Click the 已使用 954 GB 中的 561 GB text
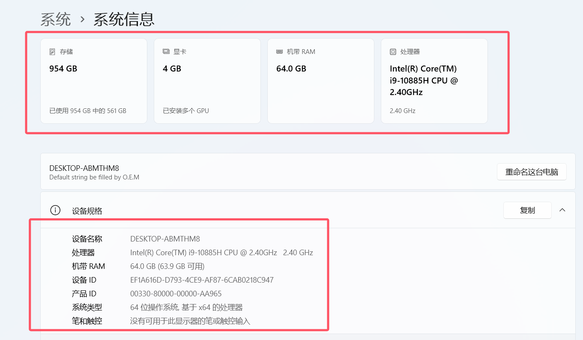This screenshot has width=583, height=340. 88,111
